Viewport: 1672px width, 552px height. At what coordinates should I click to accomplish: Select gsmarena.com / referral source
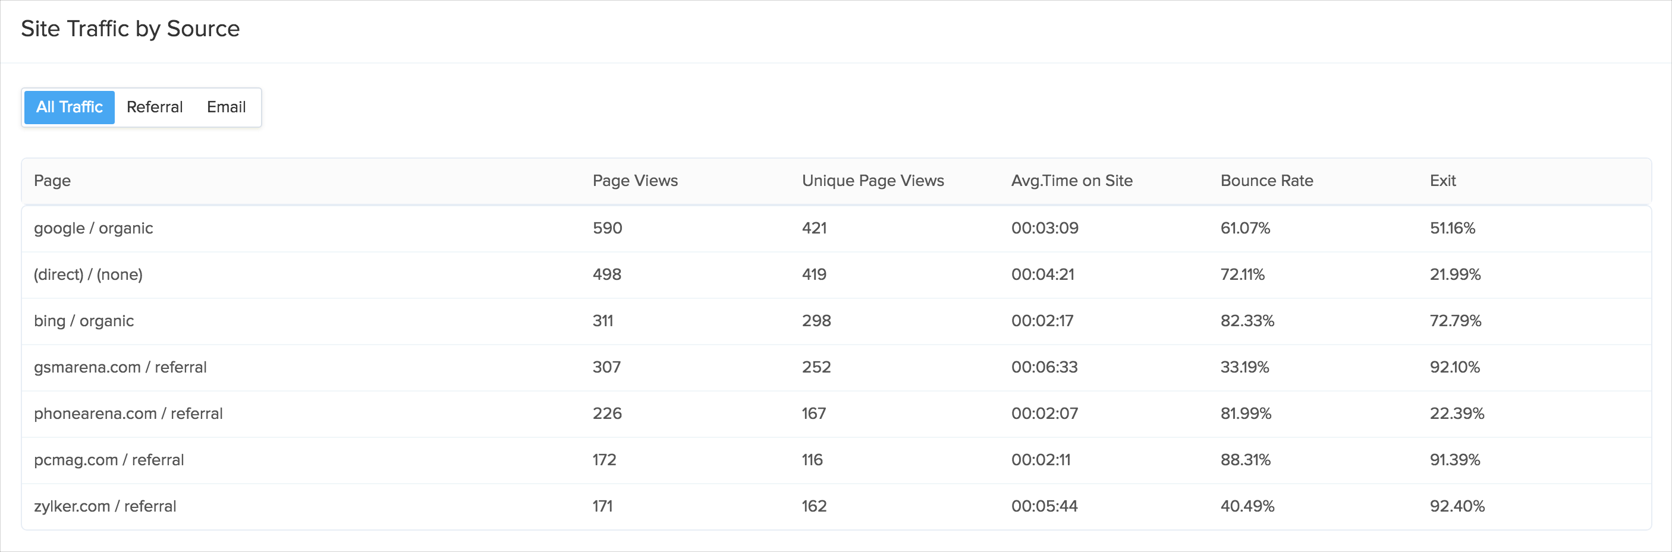click(120, 367)
